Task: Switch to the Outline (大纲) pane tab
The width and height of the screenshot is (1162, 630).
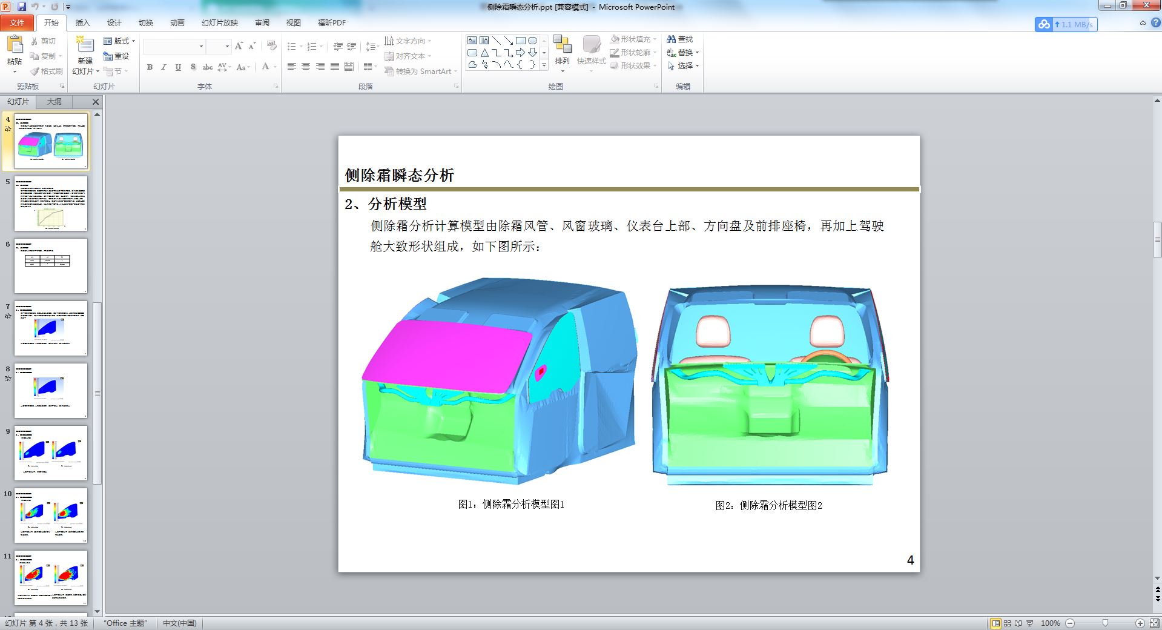Action: pos(54,102)
